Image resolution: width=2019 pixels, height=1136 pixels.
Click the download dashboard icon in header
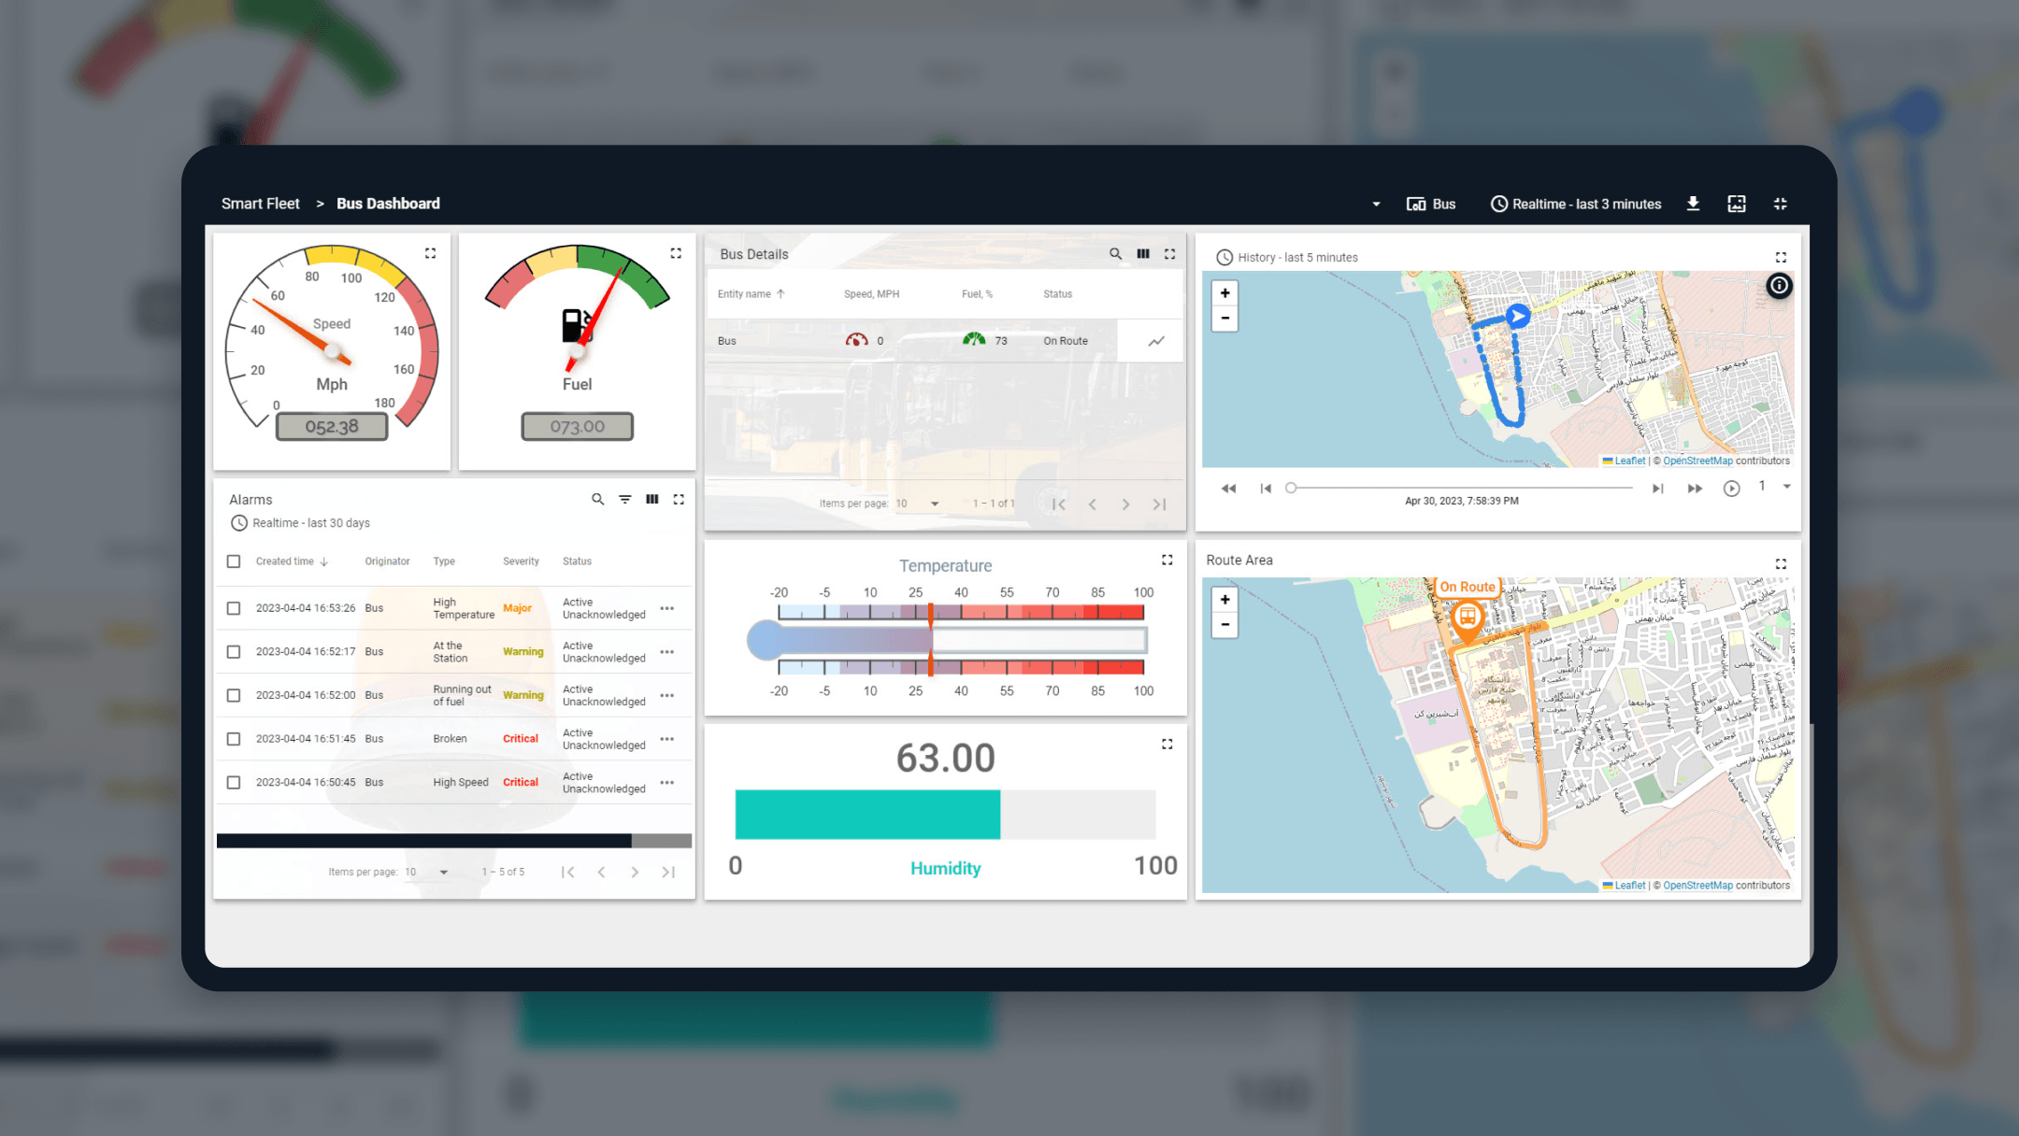(x=1693, y=204)
